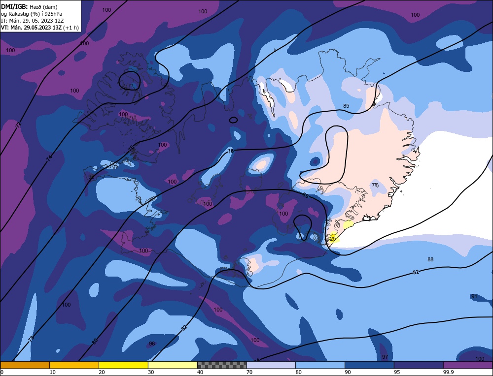Image resolution: width=493 pixels, height=376 pixels.
Task: Click the humidity value '77' on the map
Action: coord(375,185)
